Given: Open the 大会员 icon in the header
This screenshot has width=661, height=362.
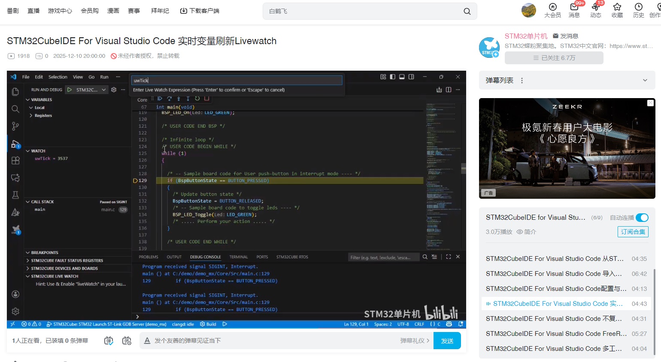Looking at the screenshot, I should point(552,10).
